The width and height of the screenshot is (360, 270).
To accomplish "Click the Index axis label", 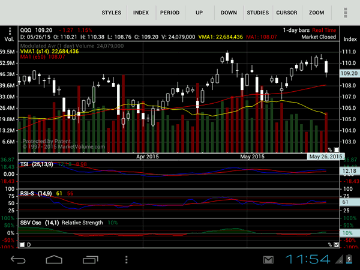I will click(x=350, y=39).
